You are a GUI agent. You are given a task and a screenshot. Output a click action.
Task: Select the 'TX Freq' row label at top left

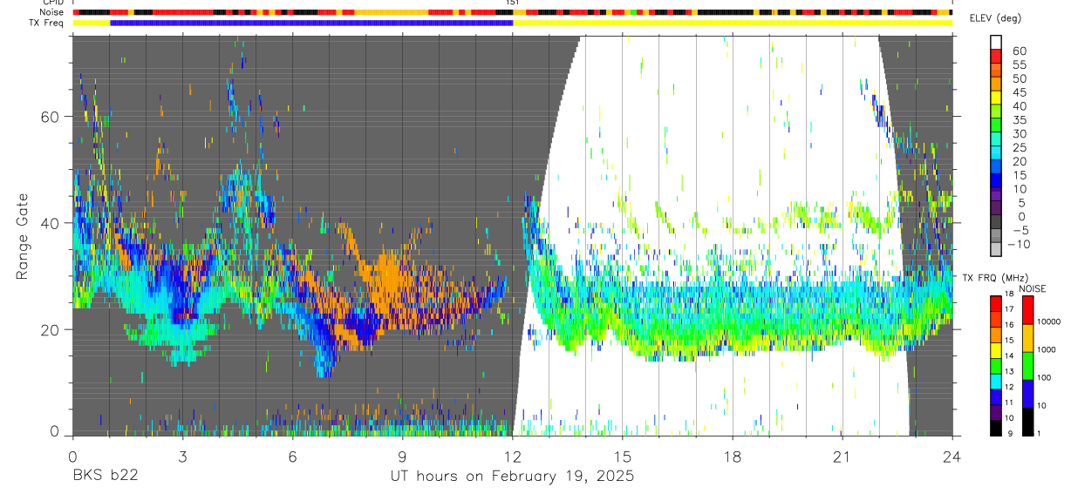point(48,24)
